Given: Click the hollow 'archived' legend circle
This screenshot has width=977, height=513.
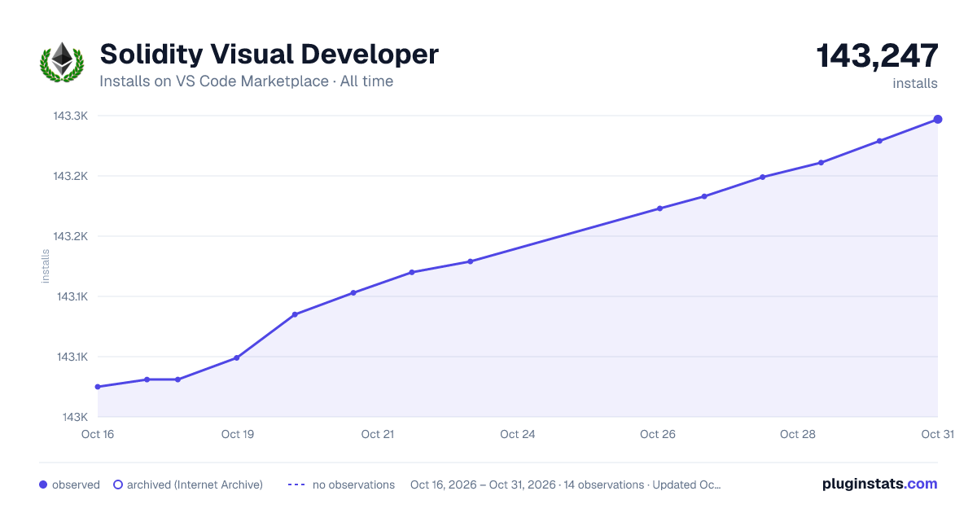Looking at the screenshot, I should [x=118, y=484].
